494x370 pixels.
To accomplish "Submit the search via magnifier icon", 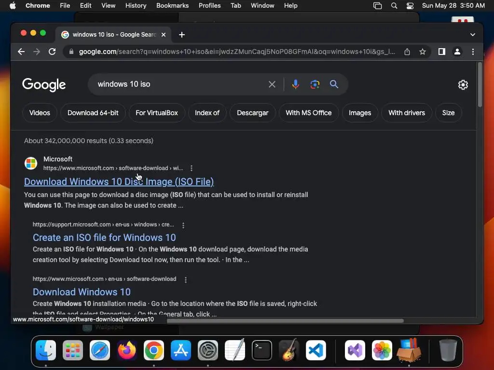I will [x=334, y=84].
